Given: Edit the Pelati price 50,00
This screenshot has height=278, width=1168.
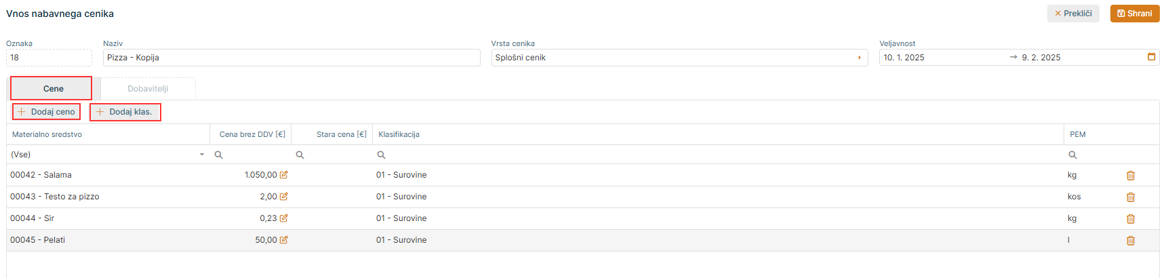Looking at the screenshot, I should (283, 240).
